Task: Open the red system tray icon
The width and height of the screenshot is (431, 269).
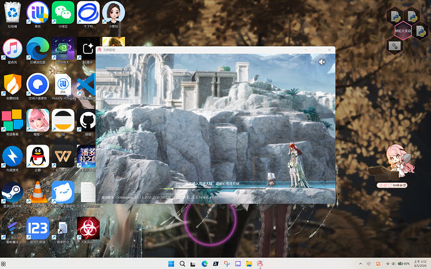Action: click(379, 264)
